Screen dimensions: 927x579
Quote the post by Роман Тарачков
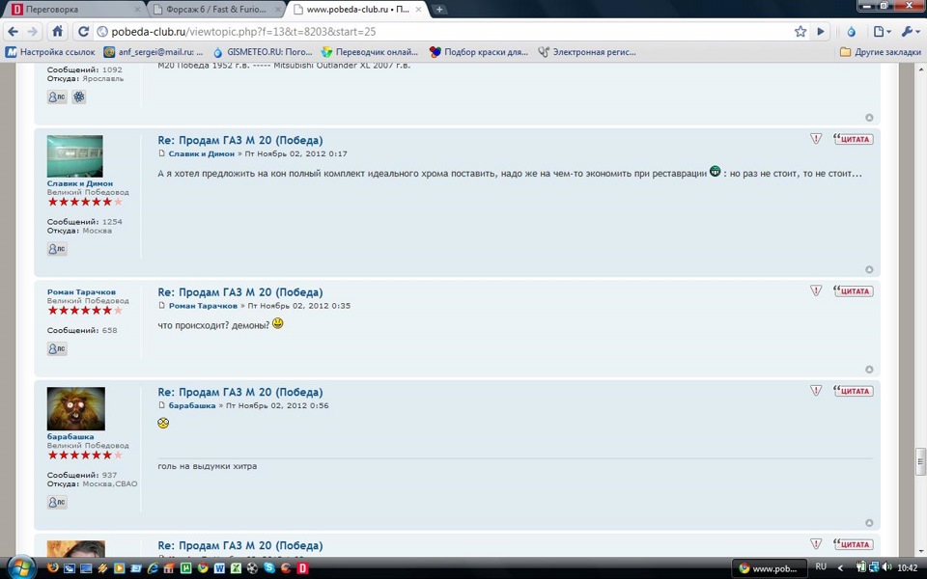[853, 291]
